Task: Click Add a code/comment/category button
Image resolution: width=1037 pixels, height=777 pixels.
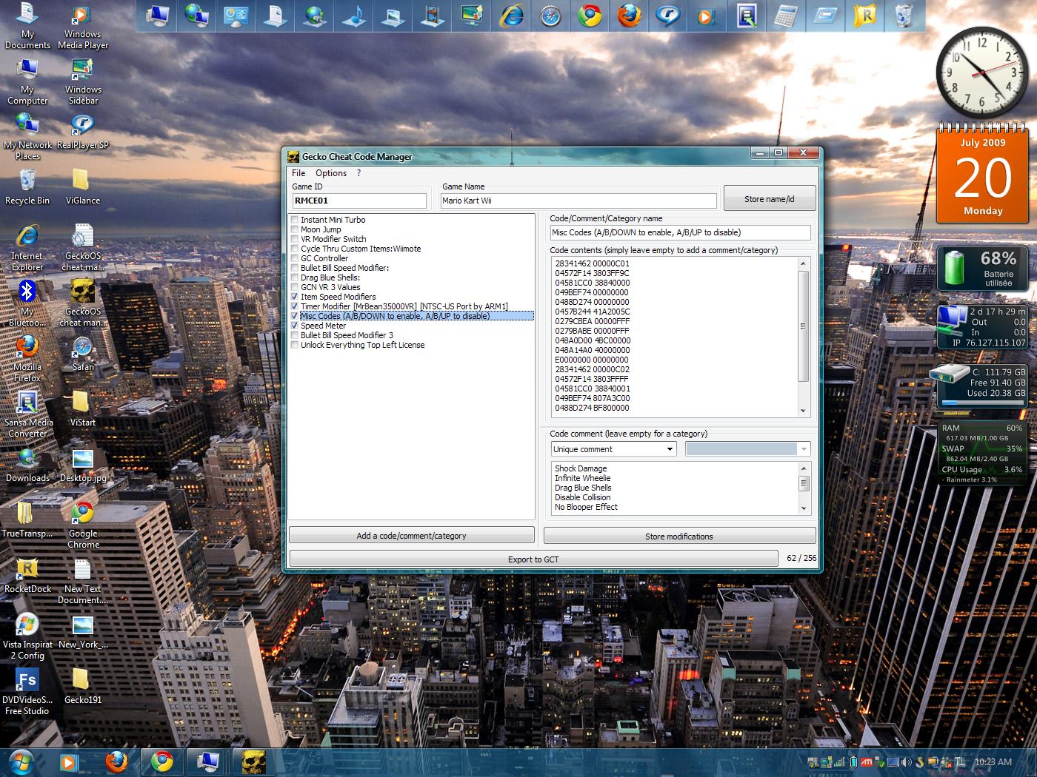Action: pos(411,536)
